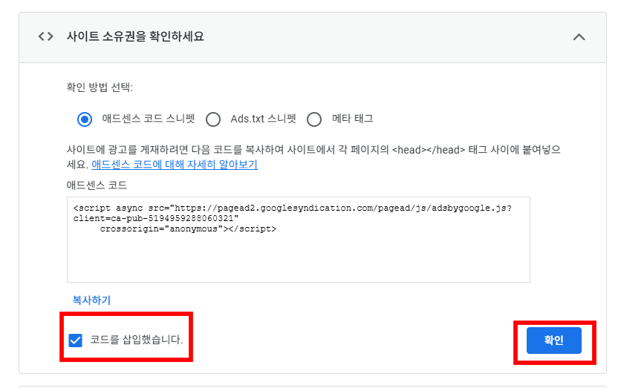Select the 애드센스 코드 스니펫 radio option
This screenshot has height=388, width=621.
85,119
